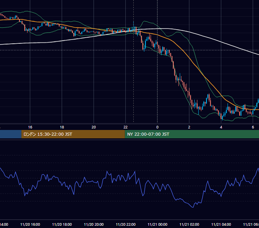Click the 11/21 02:00 oscillator time label
Image resolution: width=259 pixels, height=228 pixels.
(189, 224)
